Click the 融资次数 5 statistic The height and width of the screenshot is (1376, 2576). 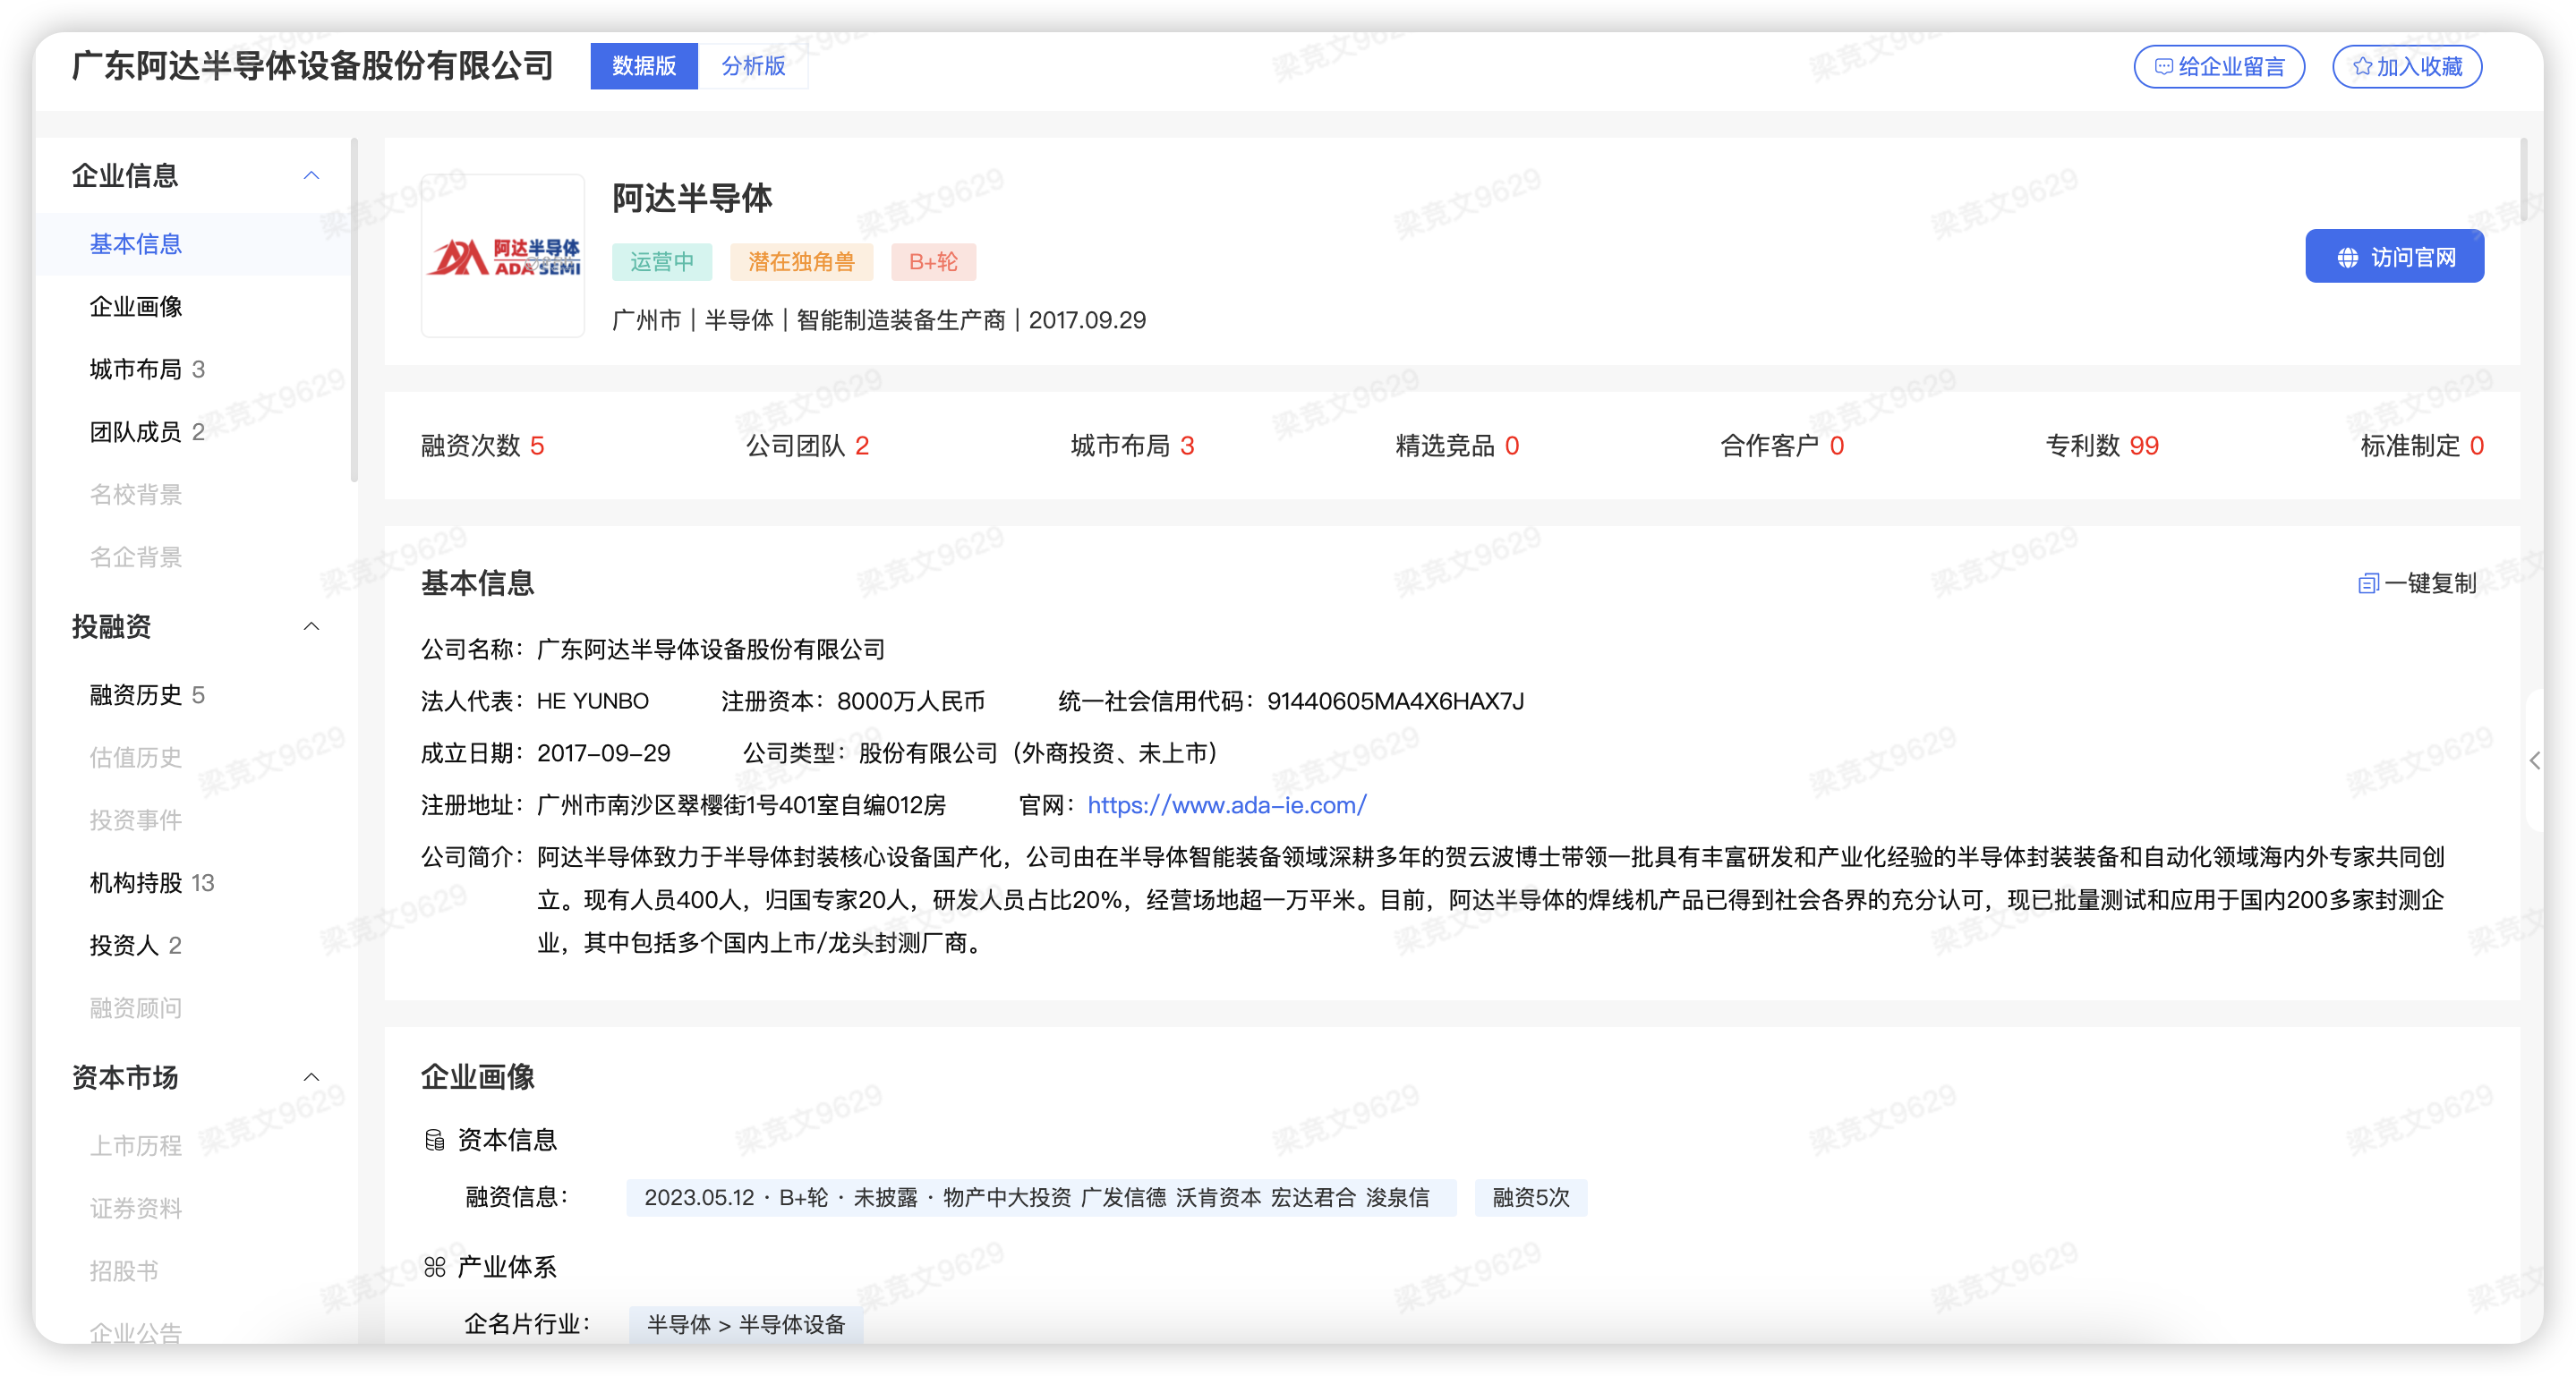pos(482,446)
